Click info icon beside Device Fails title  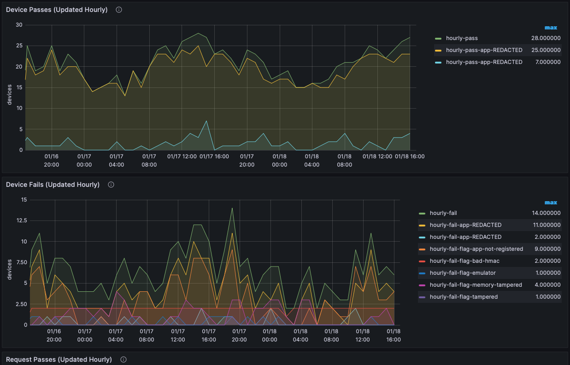pos(111,185)
